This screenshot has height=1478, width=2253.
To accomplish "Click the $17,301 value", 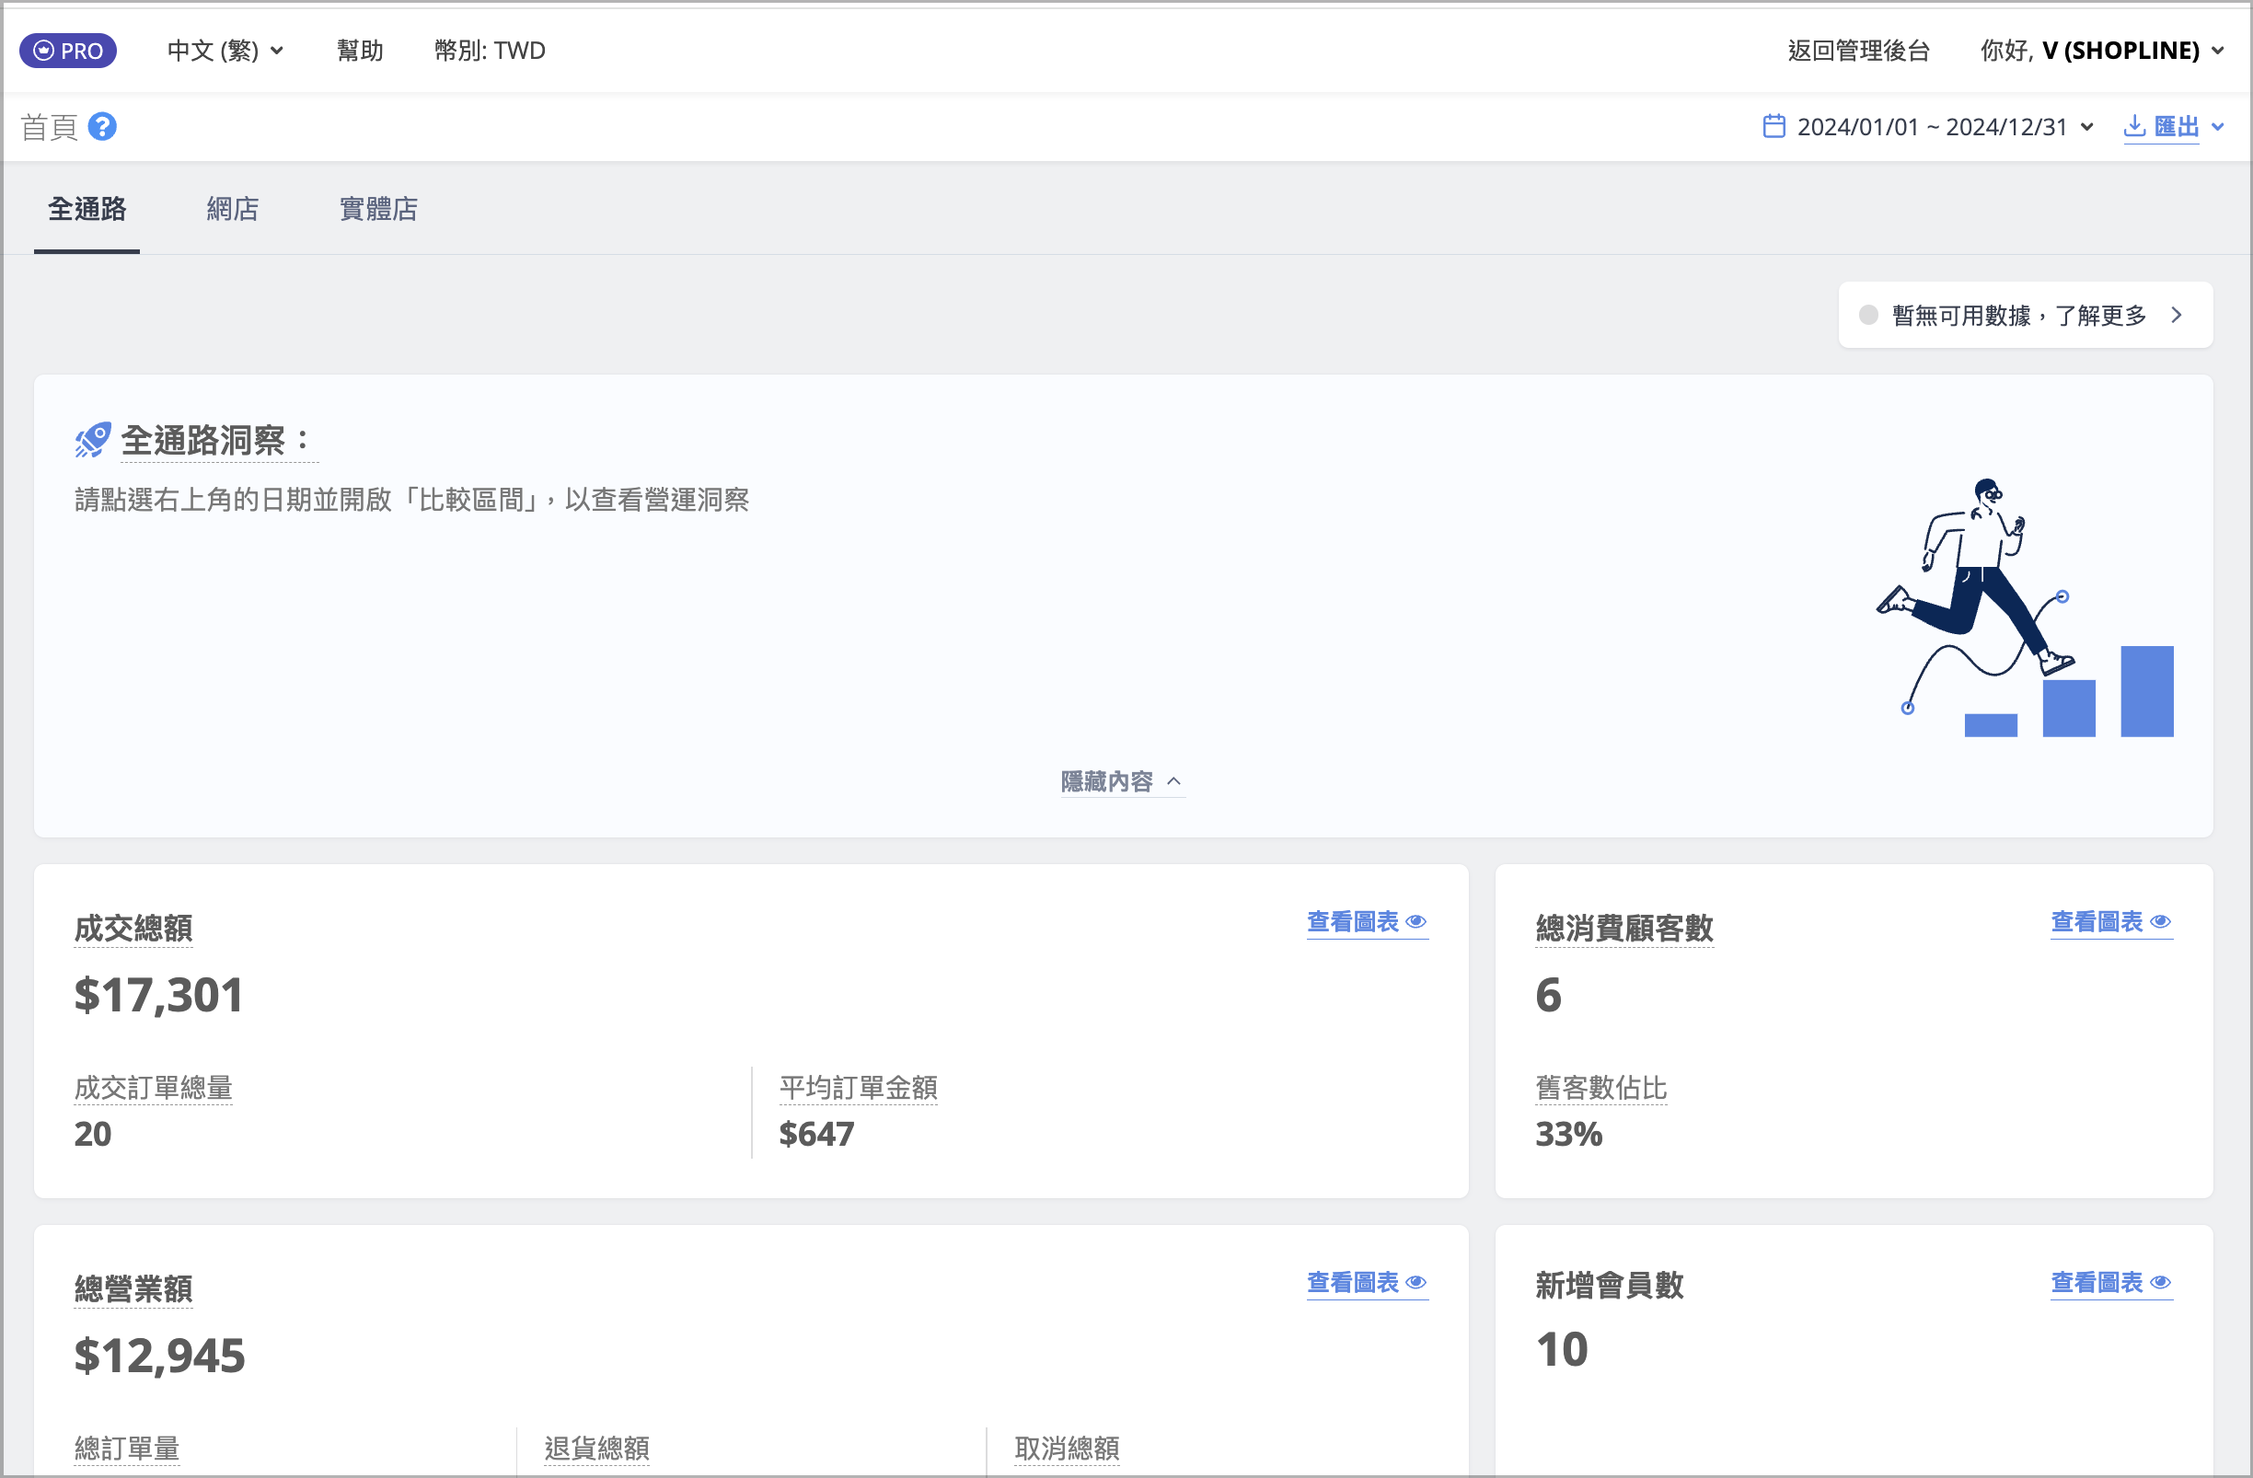I will coord(159,994).
